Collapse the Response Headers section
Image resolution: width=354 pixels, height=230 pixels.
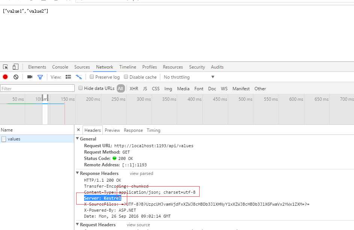click(77, 173)
